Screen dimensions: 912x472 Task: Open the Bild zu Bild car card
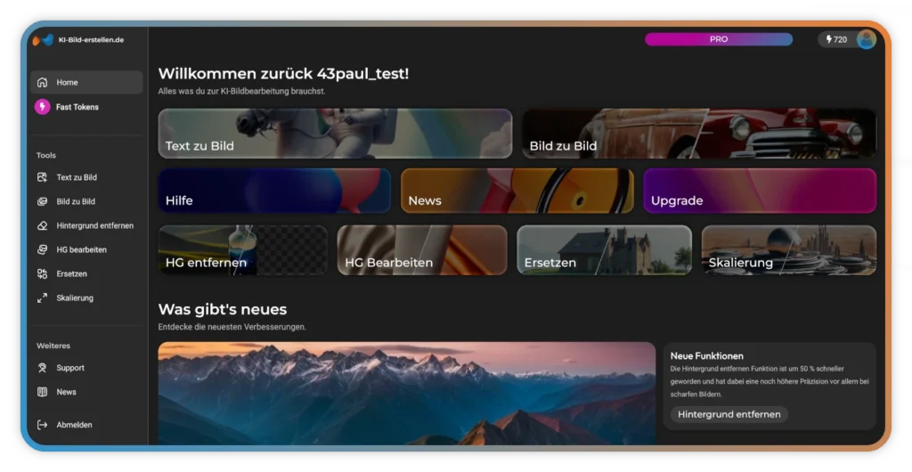pos(698,134)
